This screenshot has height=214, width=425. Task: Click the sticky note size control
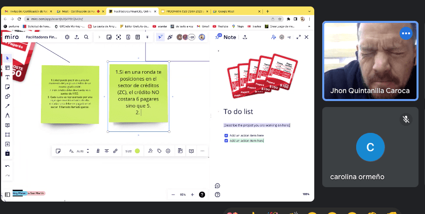pos(129,151)
